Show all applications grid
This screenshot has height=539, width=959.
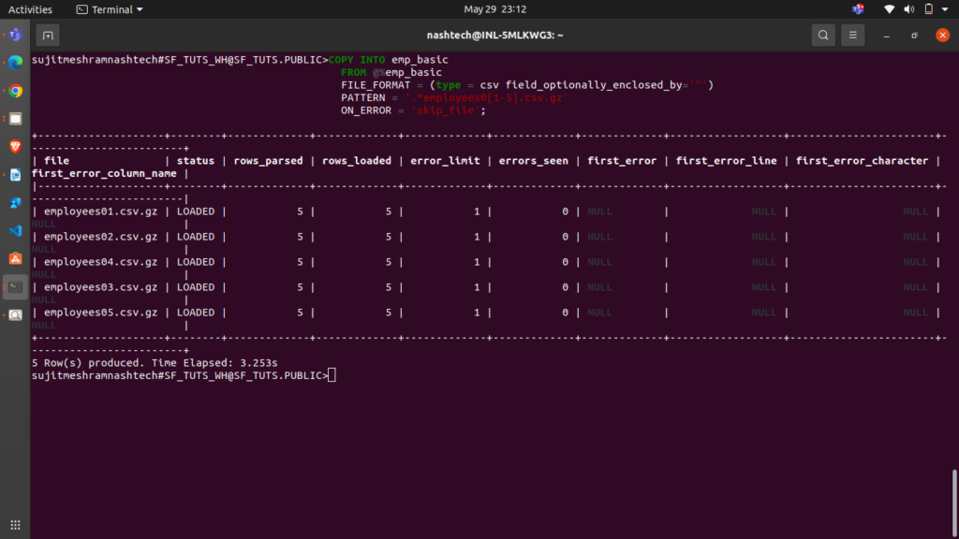[x=15, y=525]
